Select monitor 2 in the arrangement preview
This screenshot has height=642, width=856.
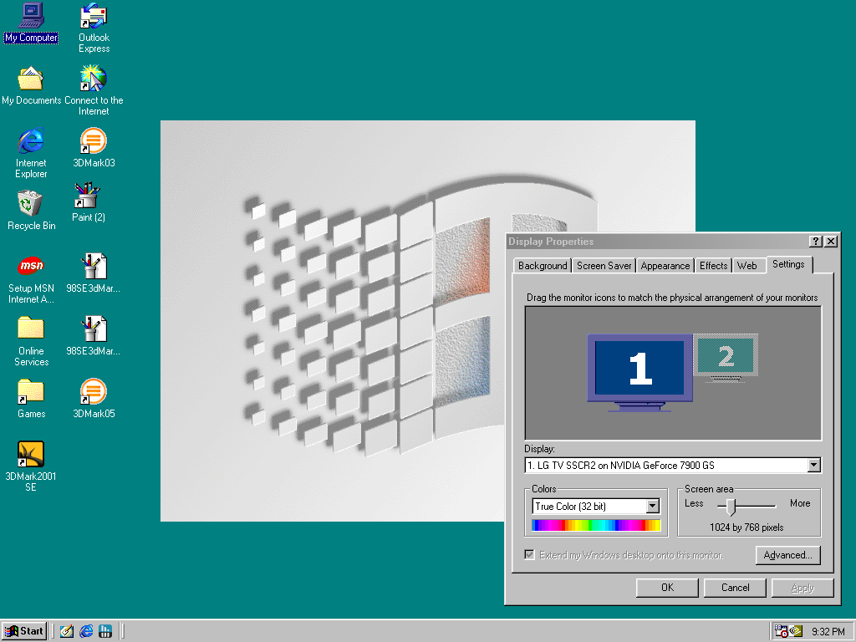point(726,357)
